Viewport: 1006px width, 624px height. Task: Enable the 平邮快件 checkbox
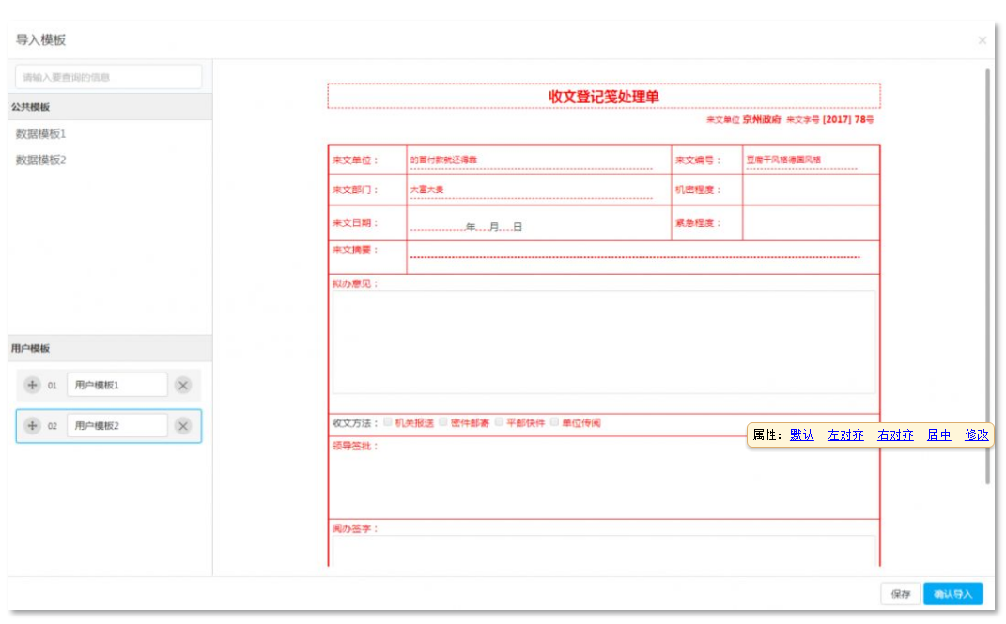(x=500, y=422)
